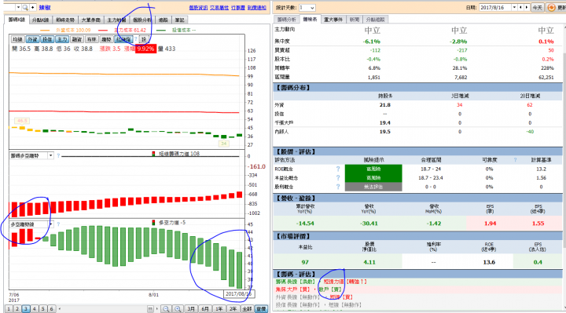The height and width of the screenshot is (313, 566).
Task: Switch to the 分點K線 tab
Action: [40, 20]
